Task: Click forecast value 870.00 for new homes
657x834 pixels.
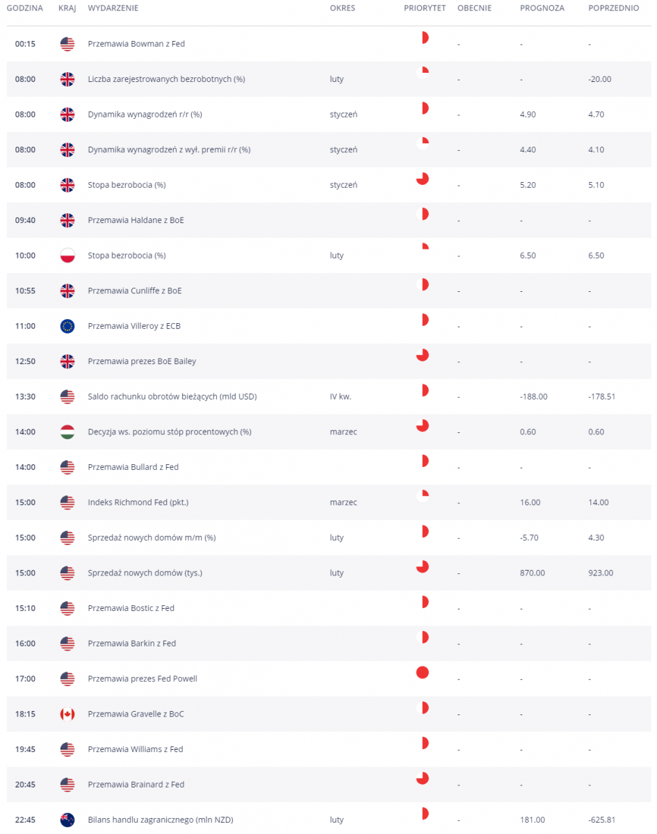Action: [533, 573]
